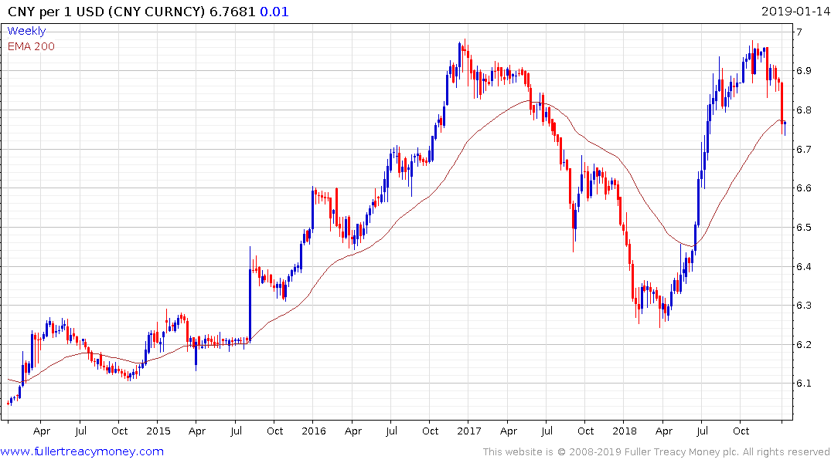Click the y-axis label 6.1
The image size is (831, 463).
pos(804,383)
